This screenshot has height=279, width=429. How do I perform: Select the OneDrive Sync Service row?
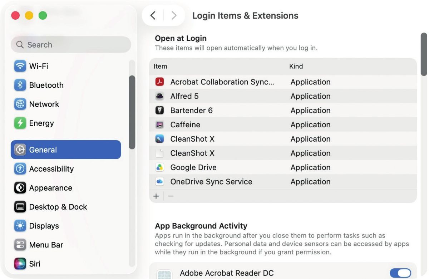click(x=283, y=182)
